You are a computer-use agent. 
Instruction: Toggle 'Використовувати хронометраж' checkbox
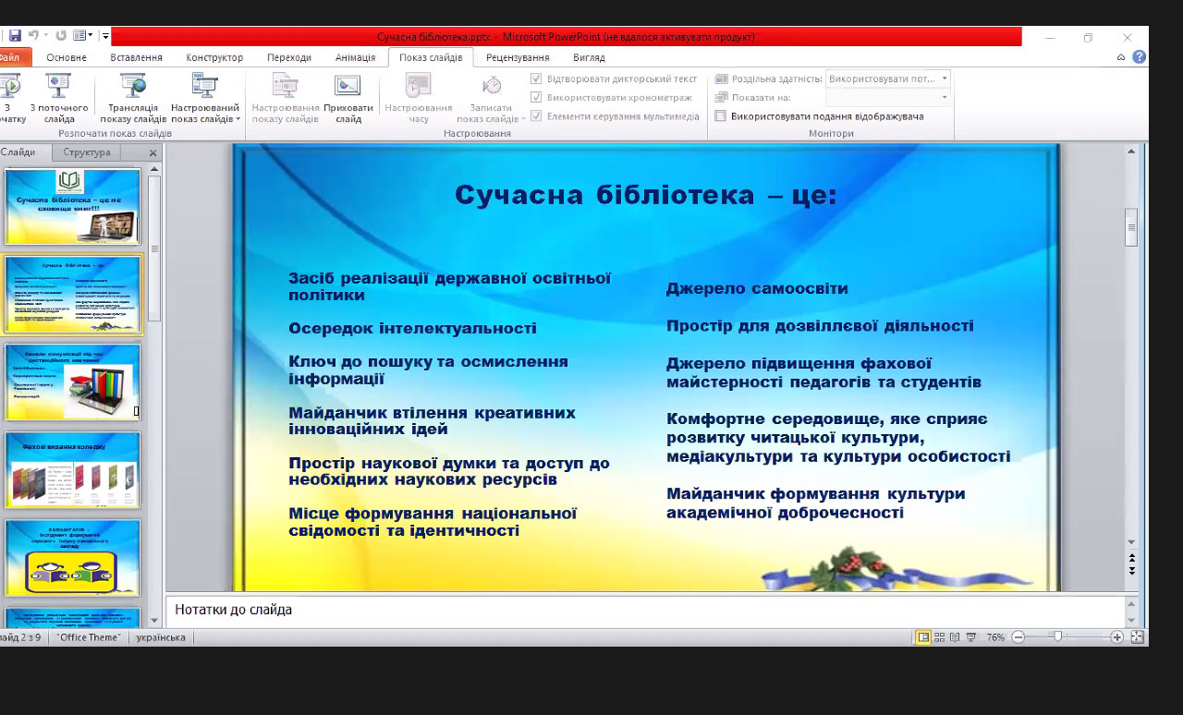[536, 98]
